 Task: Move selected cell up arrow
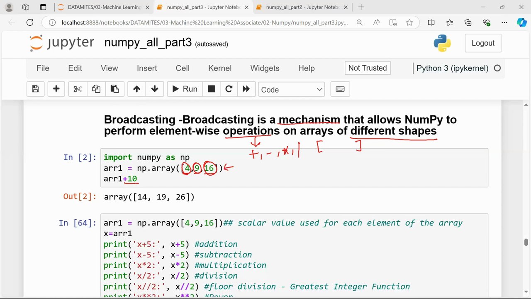click(x=136, y=89)
